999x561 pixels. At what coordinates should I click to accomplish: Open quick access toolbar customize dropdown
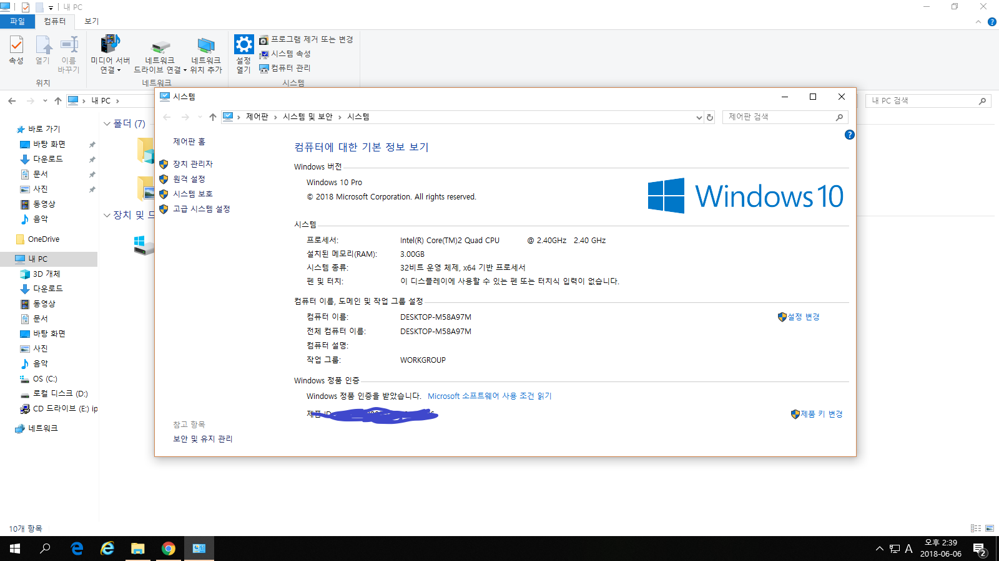point(51,7)
